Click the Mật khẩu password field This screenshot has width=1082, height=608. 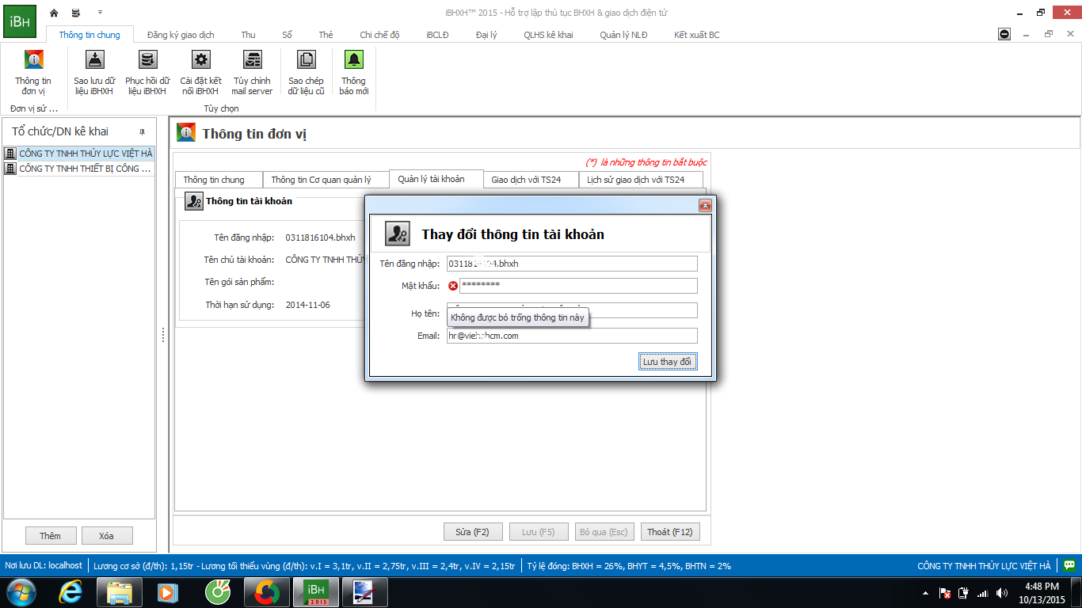click(x=577, y=286)
